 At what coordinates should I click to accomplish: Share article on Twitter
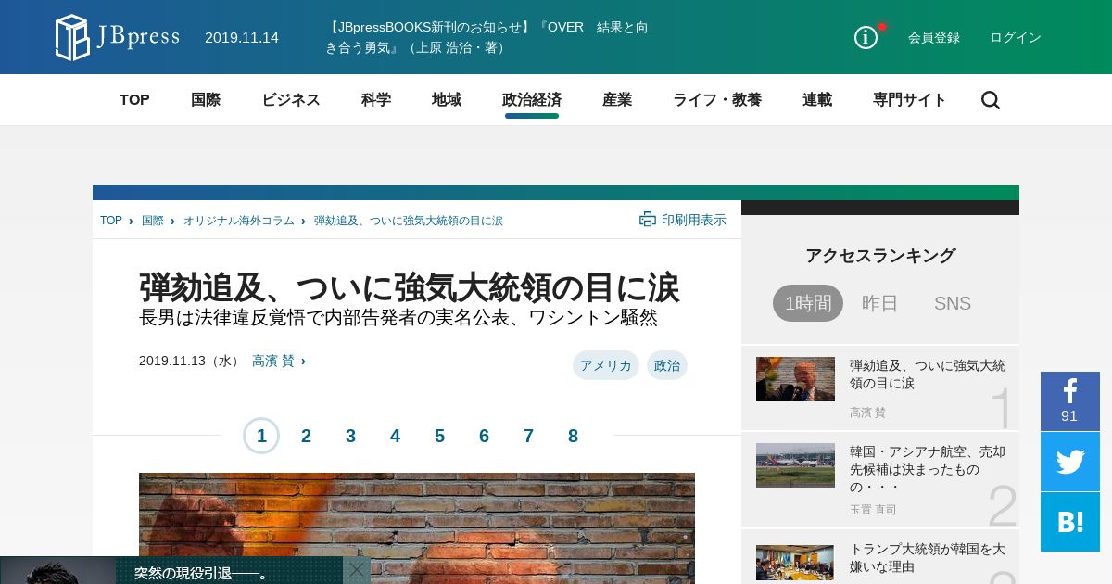click(x=1070, y=462)
